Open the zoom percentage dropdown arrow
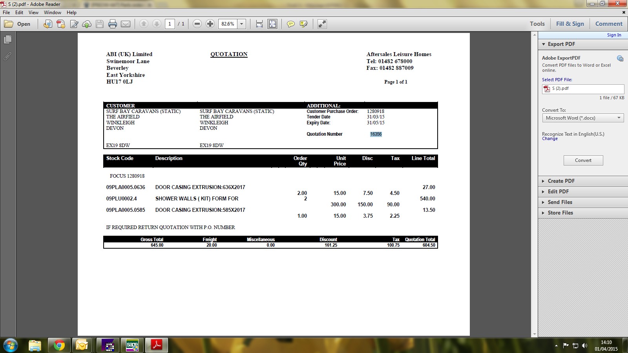The width and height of the screenshot is (628, 353). pyautogui.click(x=242, y=24)
